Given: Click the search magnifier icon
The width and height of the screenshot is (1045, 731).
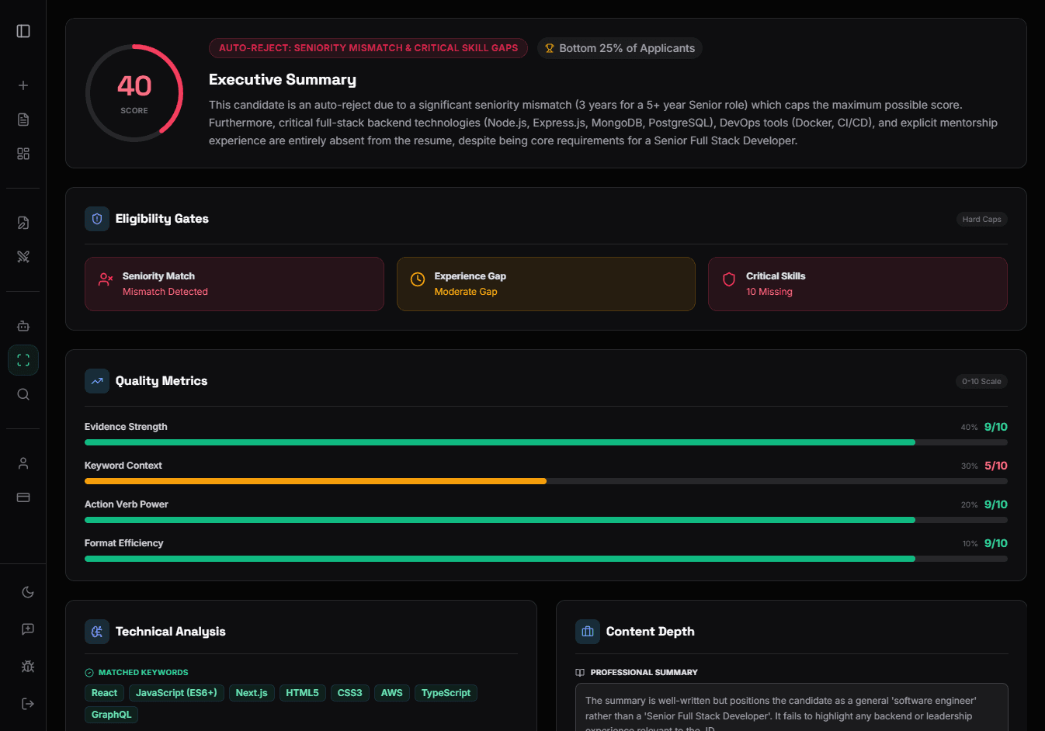Looking at the screenshot, I should 23,394.
